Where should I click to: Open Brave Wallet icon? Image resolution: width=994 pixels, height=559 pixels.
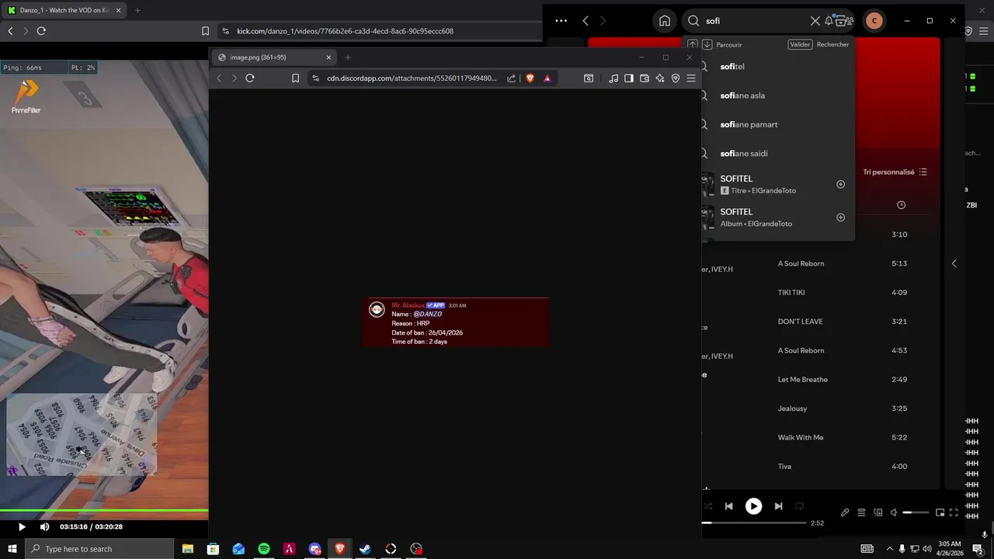pos(645,78)
